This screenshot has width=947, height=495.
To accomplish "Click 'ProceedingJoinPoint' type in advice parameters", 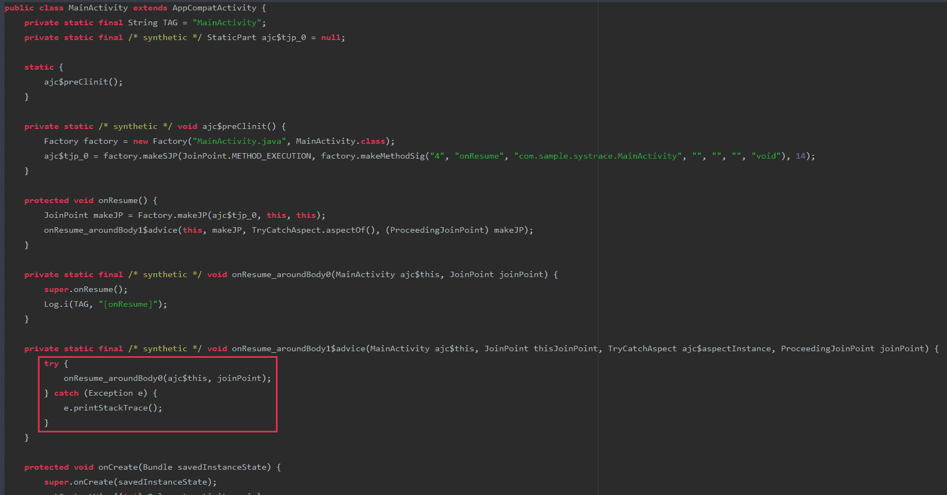I will (x=828, y=348).
